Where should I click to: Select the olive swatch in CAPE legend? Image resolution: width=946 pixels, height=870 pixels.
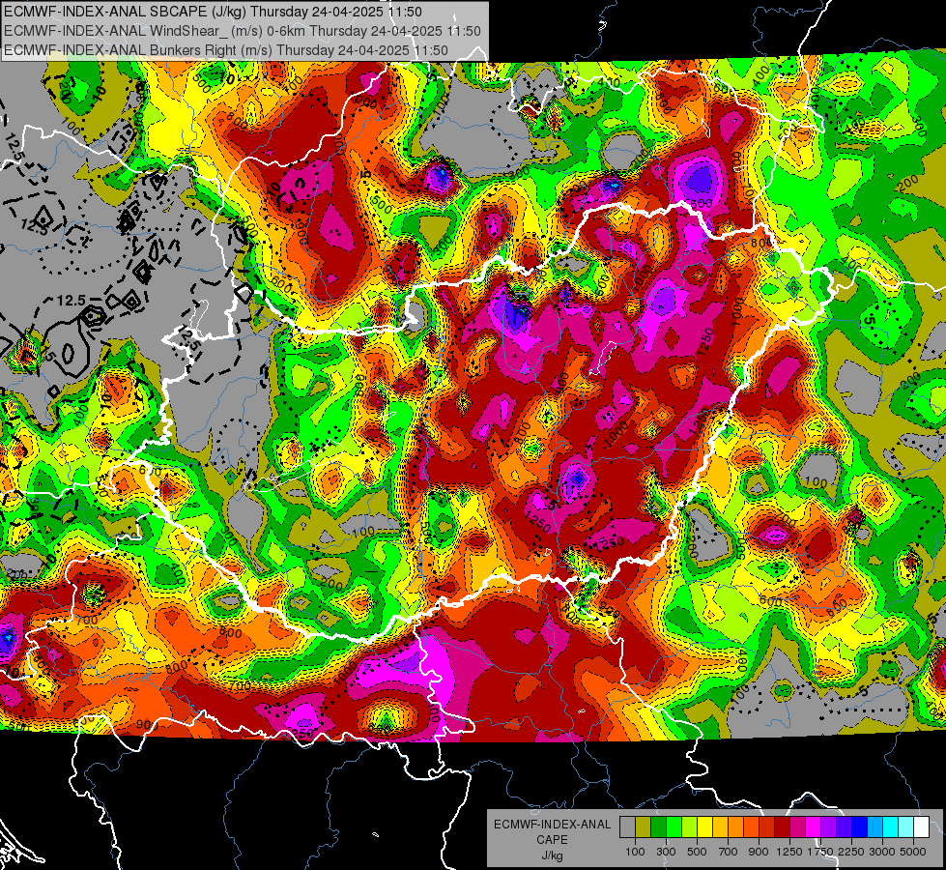click(644, 827)
